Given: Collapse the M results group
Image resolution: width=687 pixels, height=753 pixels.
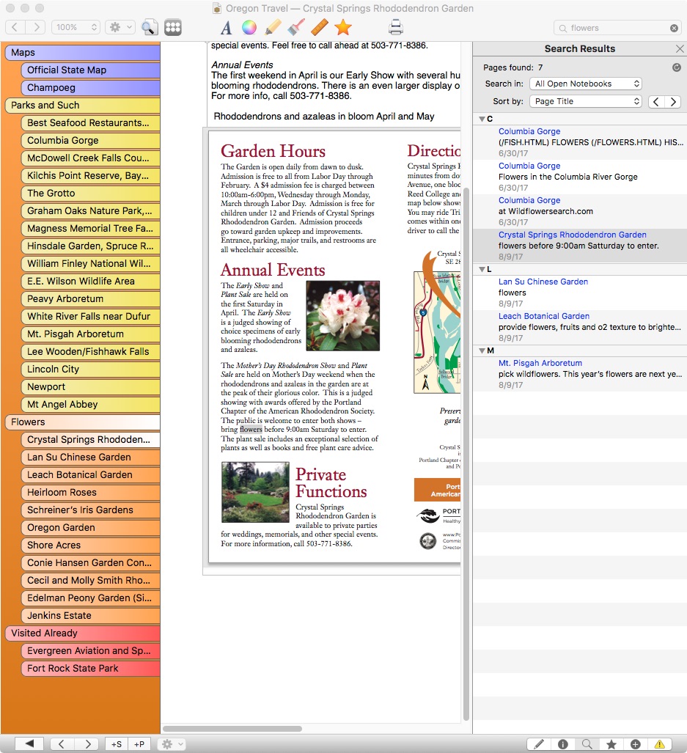Looking at the screenshot, I should pos(482,350).
